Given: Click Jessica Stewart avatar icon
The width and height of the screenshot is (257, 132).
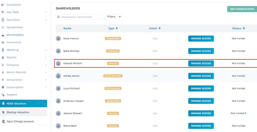Looking at the screenshot, I should [x=58, y=113].
